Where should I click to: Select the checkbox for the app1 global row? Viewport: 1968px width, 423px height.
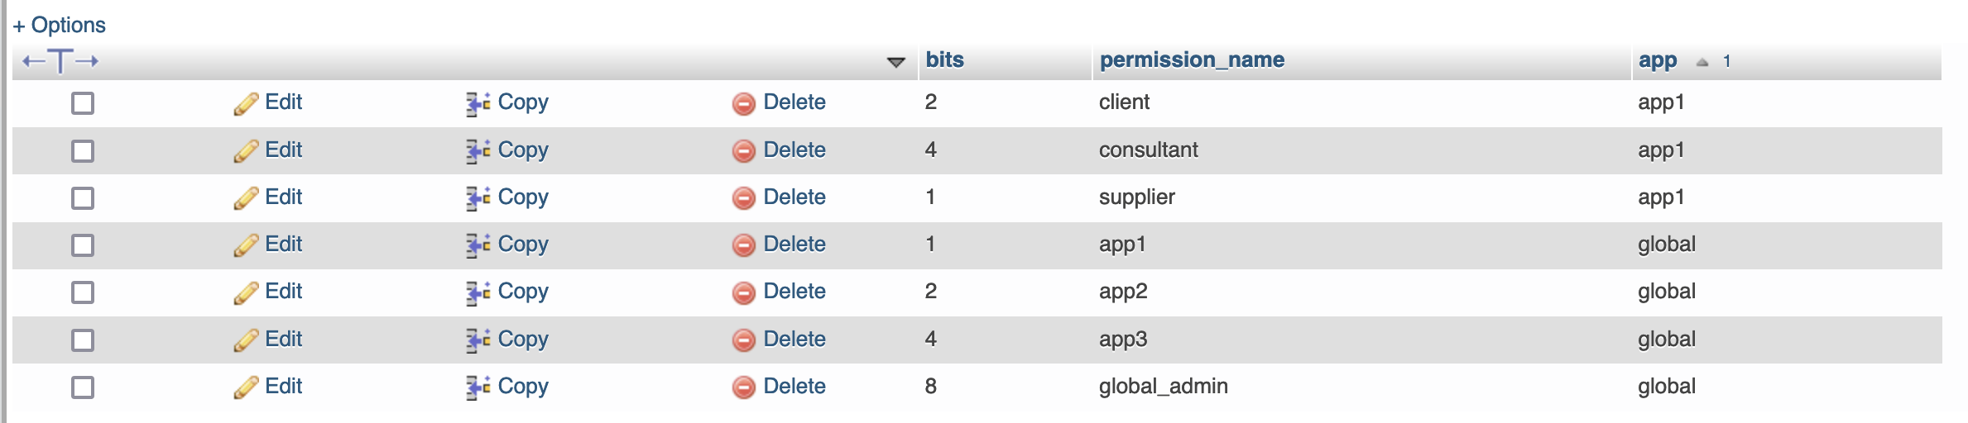click(83, 245)
